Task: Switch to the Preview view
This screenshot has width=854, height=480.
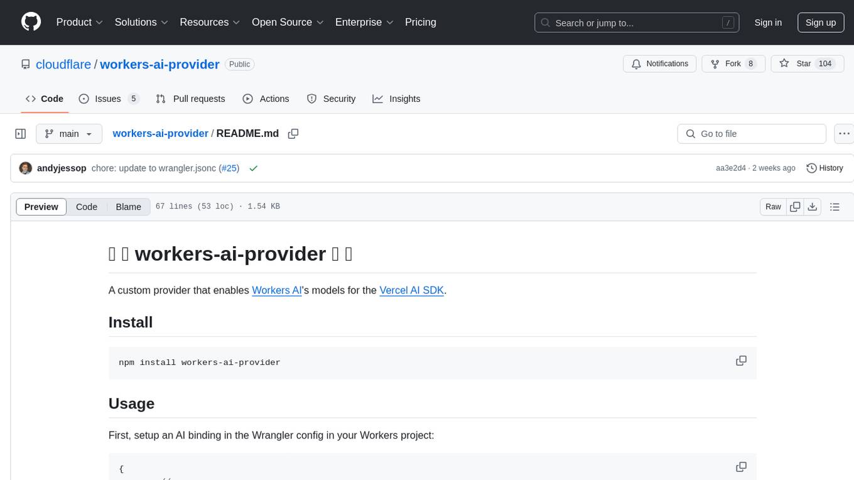Action: point(41,207)
